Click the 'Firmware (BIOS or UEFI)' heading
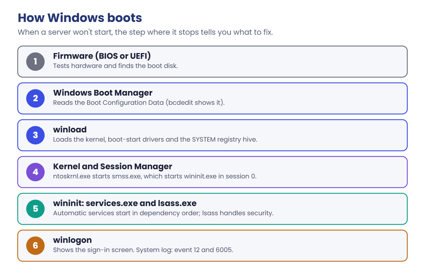Image resolution: width=425 pixels, height=274 pixels. click(102, 56)
